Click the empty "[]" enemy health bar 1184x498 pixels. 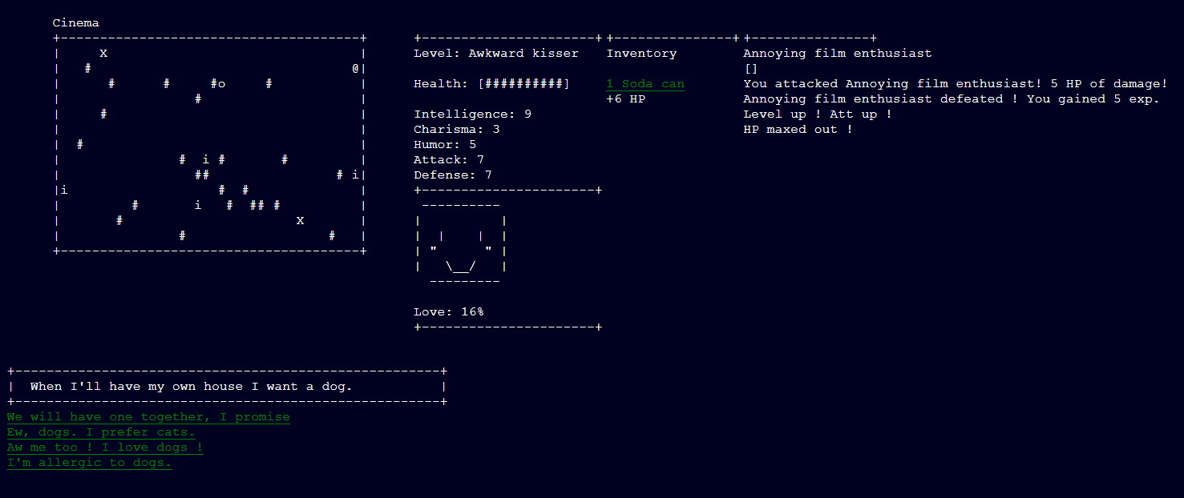pyautogui.click(x=751, y=69)
